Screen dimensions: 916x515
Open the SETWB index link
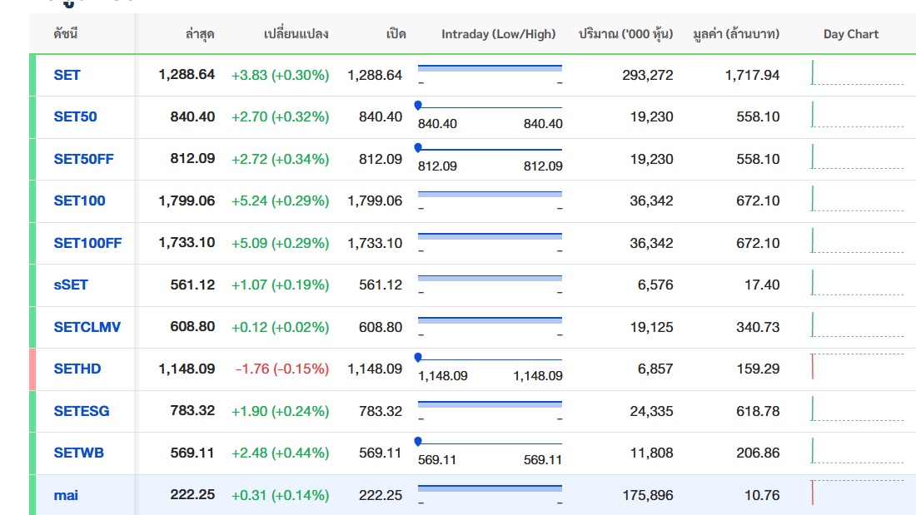coord(79,453)
